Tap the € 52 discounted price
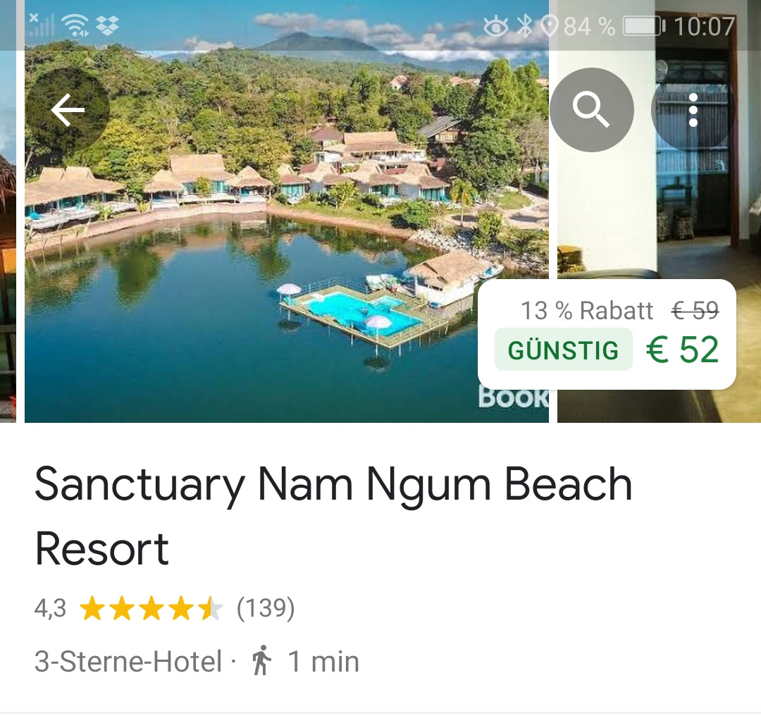Viewport: 761px width, 728px height. coord(682,350)
